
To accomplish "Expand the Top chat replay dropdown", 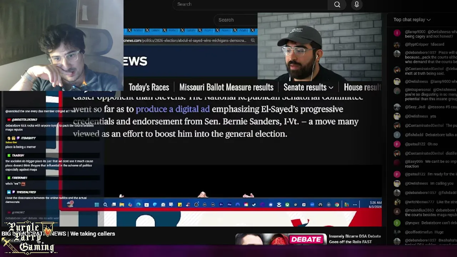I will tap(412, 20).
